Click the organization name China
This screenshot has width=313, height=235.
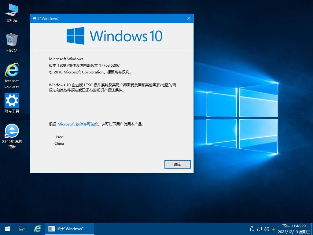59,144
